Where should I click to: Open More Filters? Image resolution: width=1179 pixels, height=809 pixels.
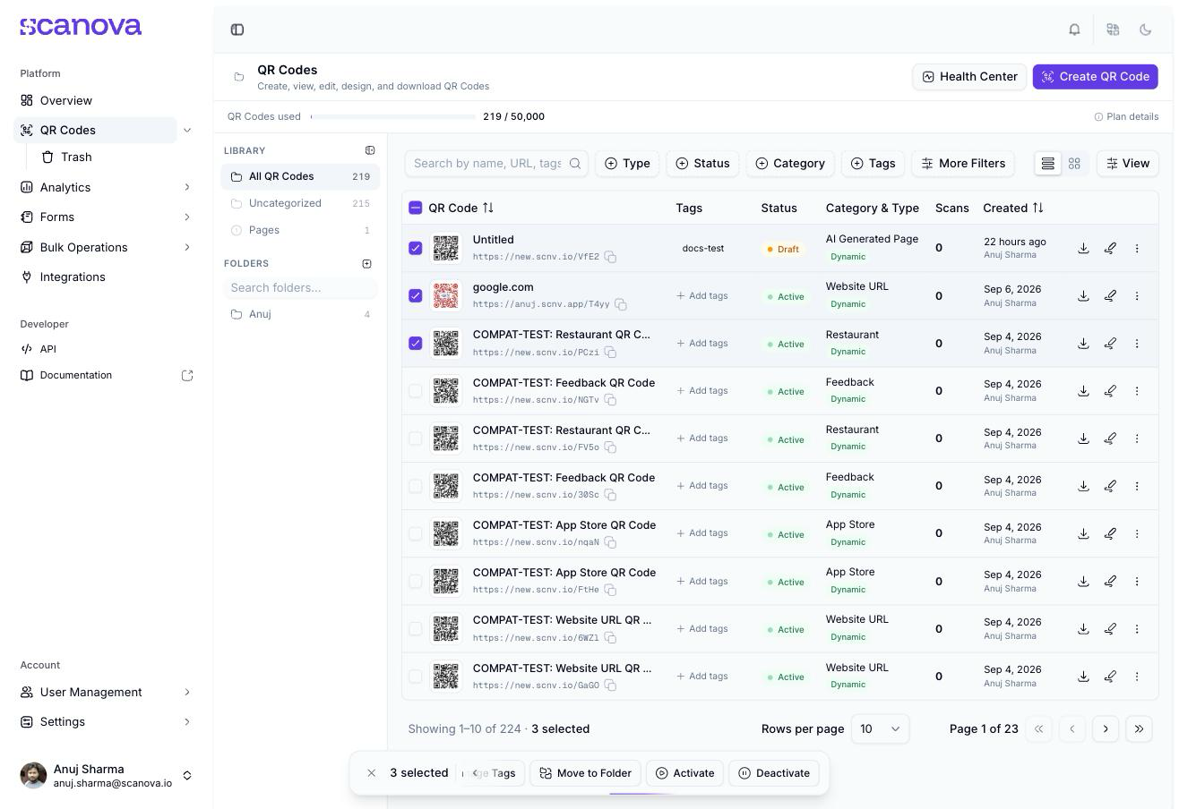pos(963,163)
